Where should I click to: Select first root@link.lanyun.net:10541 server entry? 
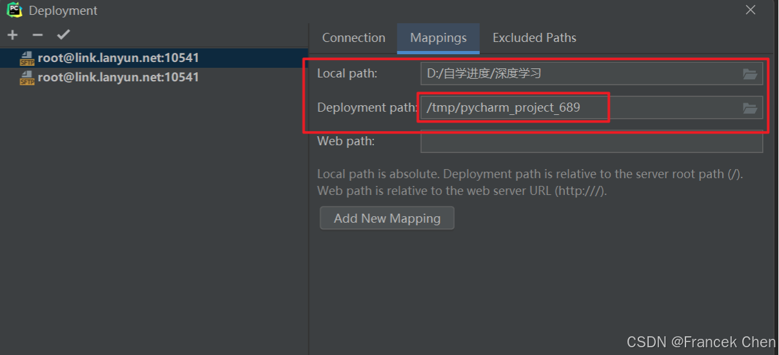click(154, 58)
